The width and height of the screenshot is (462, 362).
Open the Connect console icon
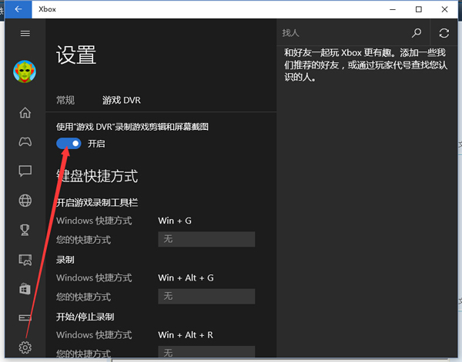click(25, 318)
